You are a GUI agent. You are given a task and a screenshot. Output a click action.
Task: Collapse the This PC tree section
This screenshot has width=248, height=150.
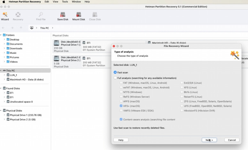click(1, 71)
